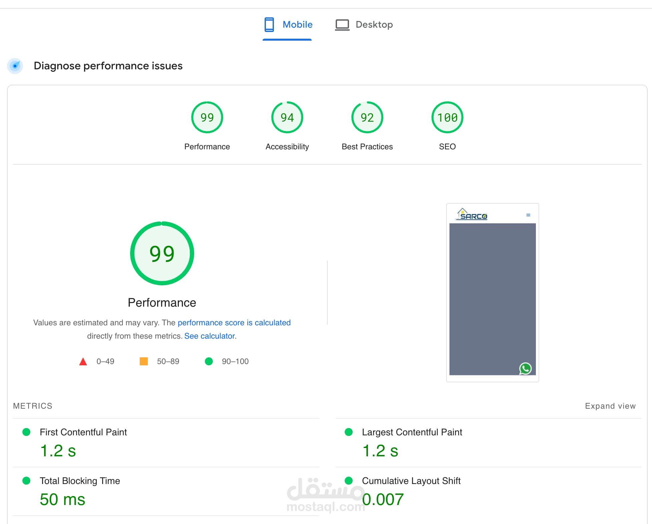Open the performance score is calculated link
Screen dimensions: 652x524
(x=234, y=323)
